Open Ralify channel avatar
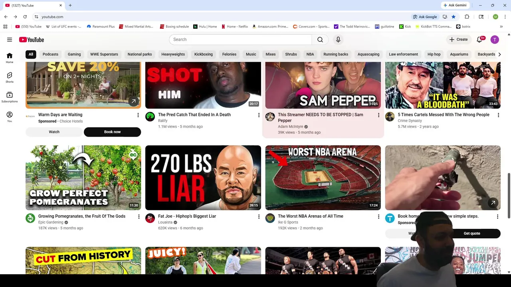 tap(150, 116)
